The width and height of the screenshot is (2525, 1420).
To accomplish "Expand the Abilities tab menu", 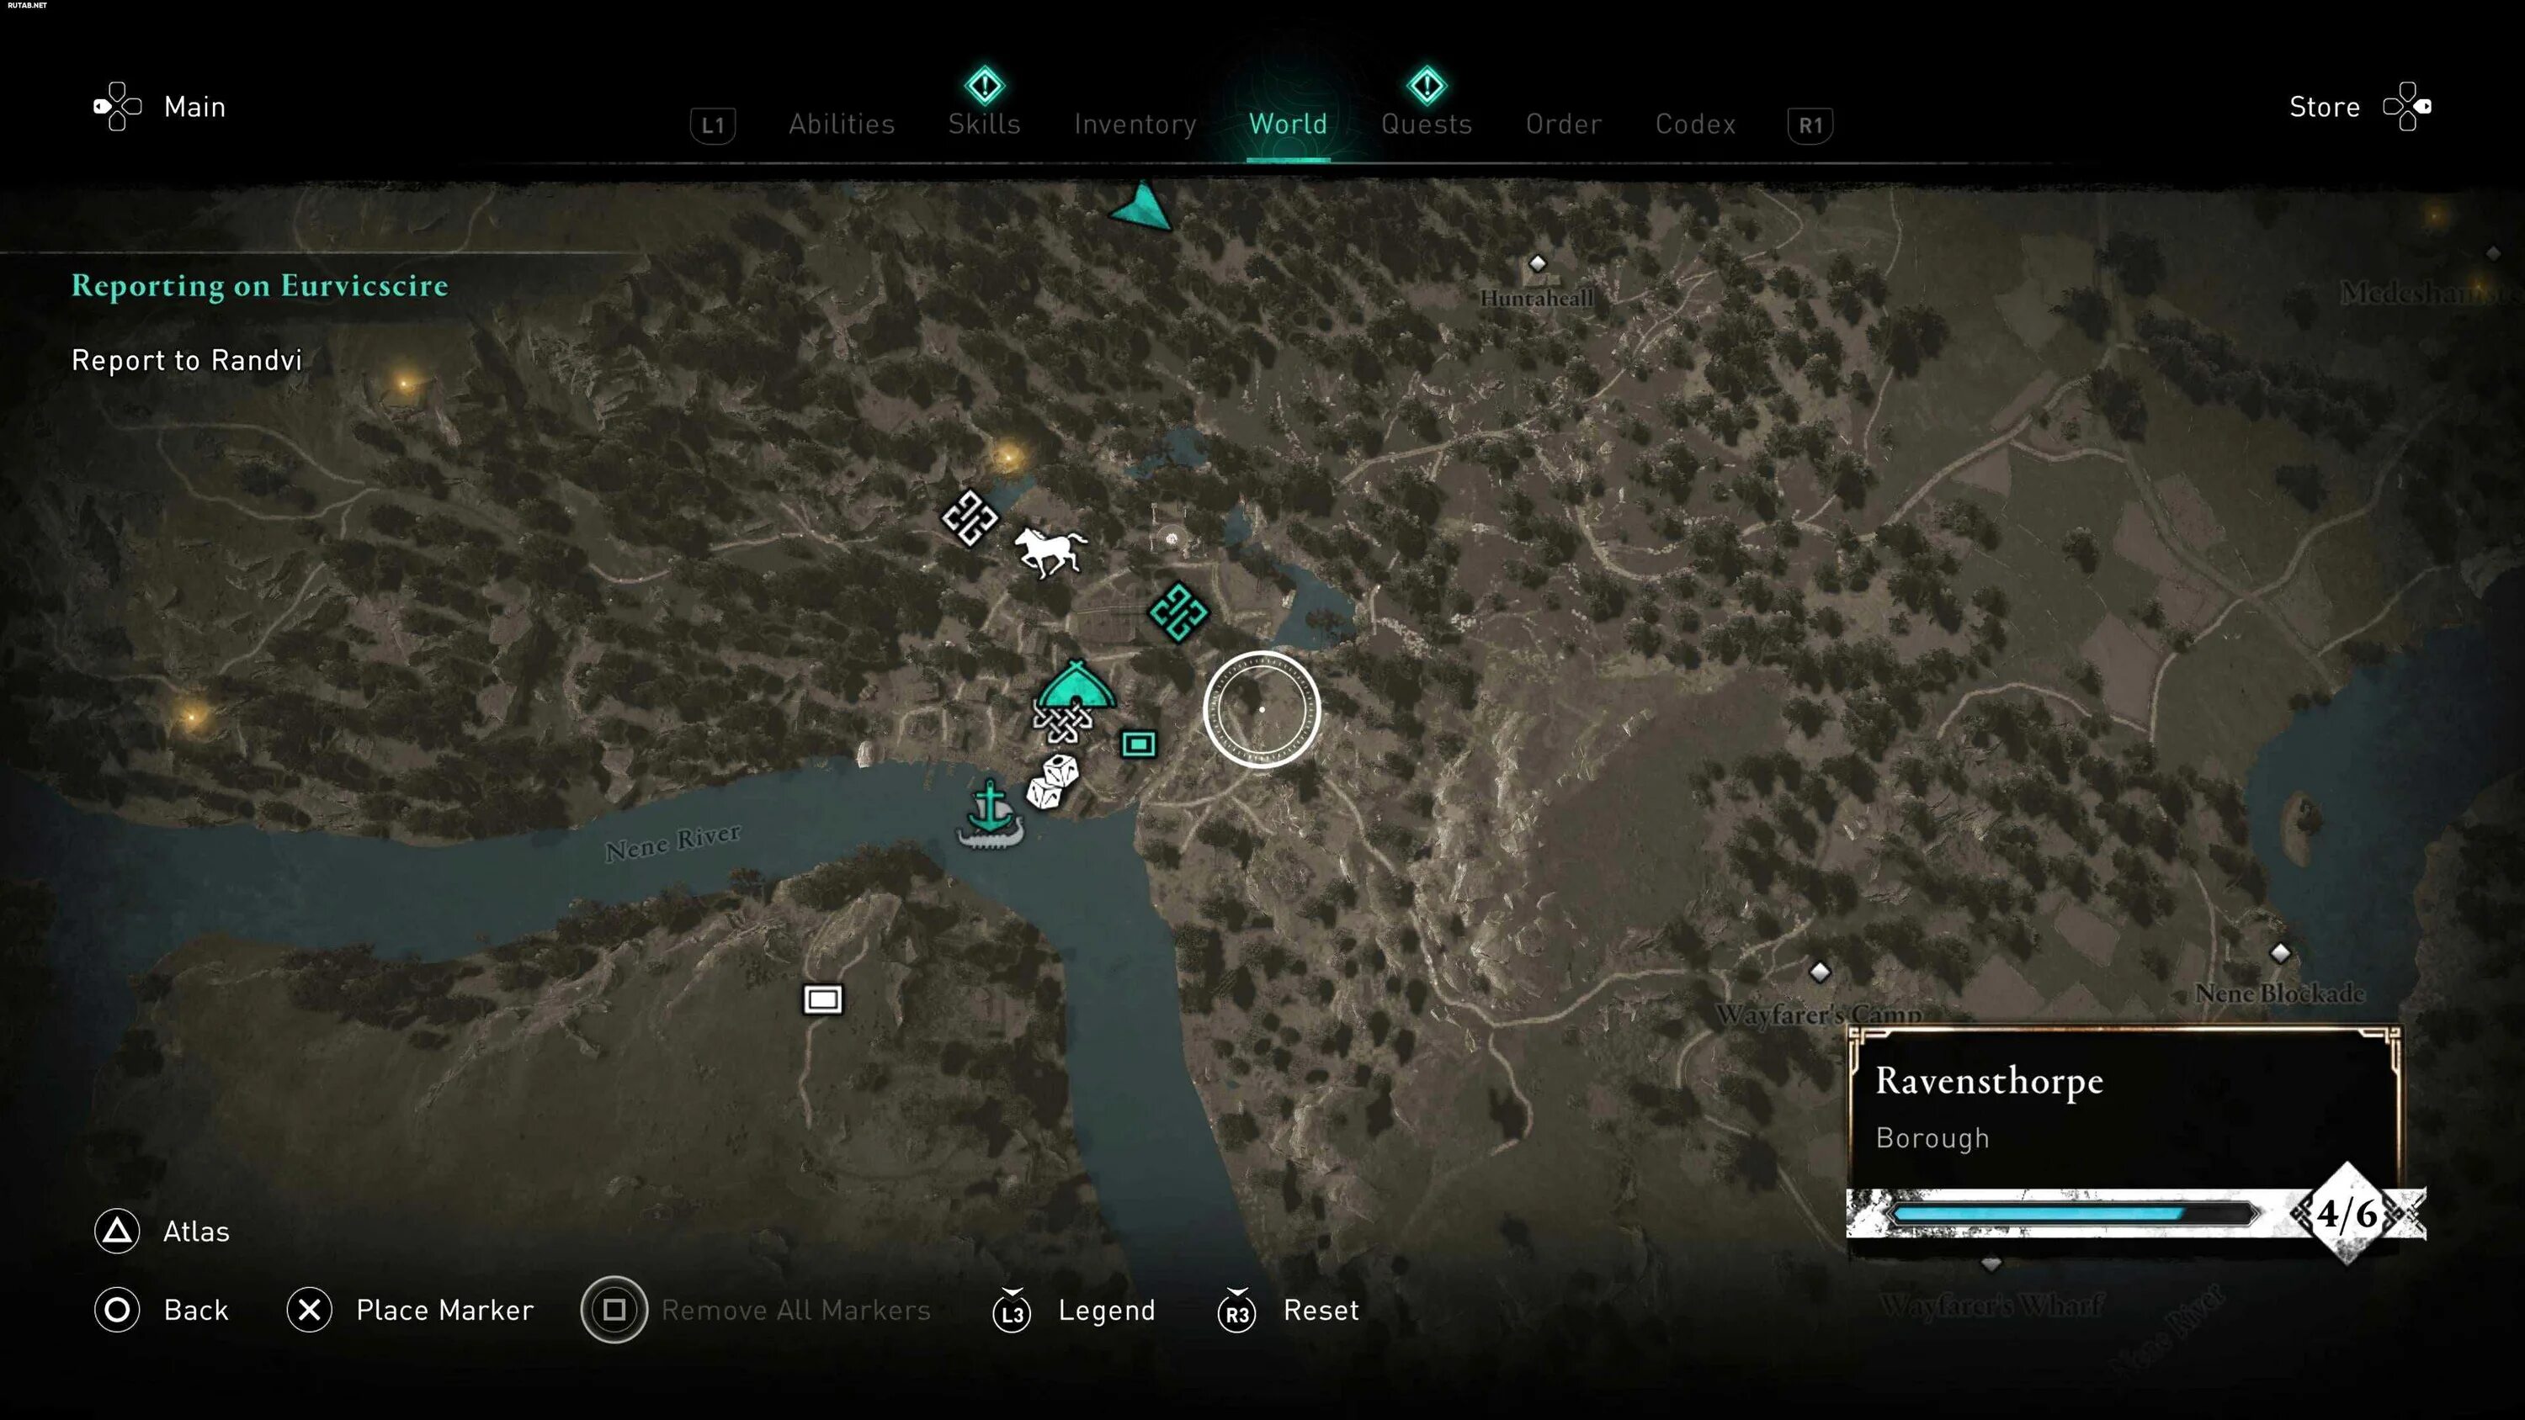I will 841,123.
